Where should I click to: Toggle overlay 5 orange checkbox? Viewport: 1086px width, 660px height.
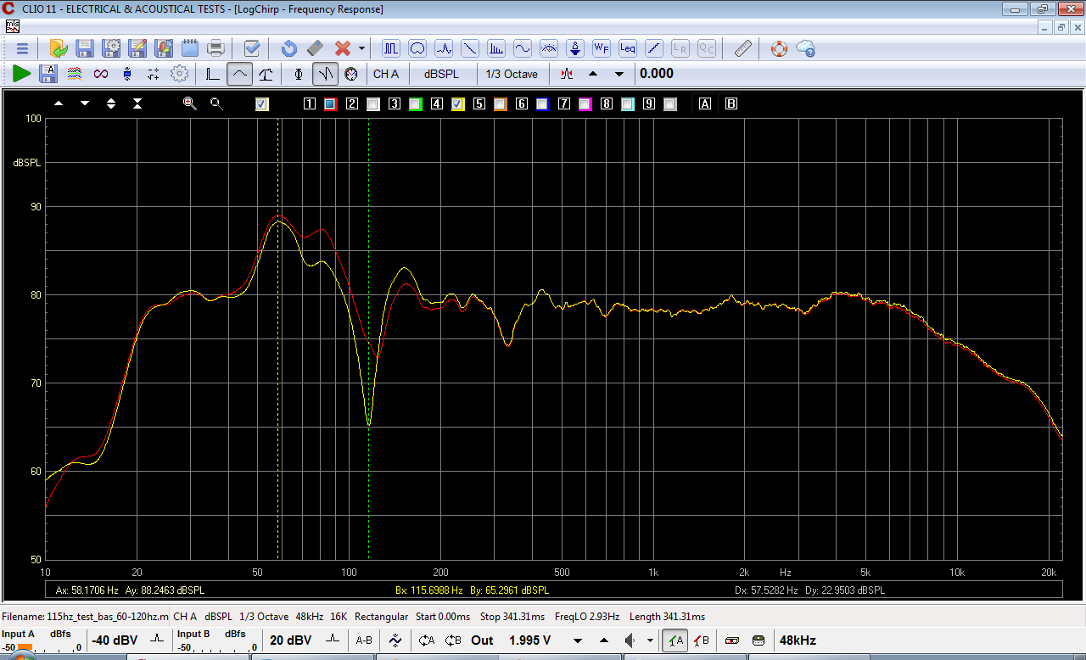click(x=501, y=104)
